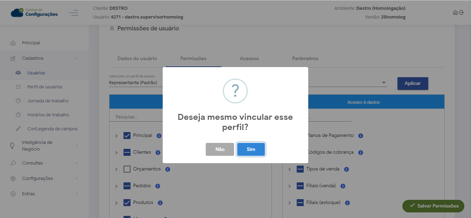Click the Horários de trabalho clock icon
Image resolution: width=472 pixels, height=218 pixels.
(x=19, y=115)
